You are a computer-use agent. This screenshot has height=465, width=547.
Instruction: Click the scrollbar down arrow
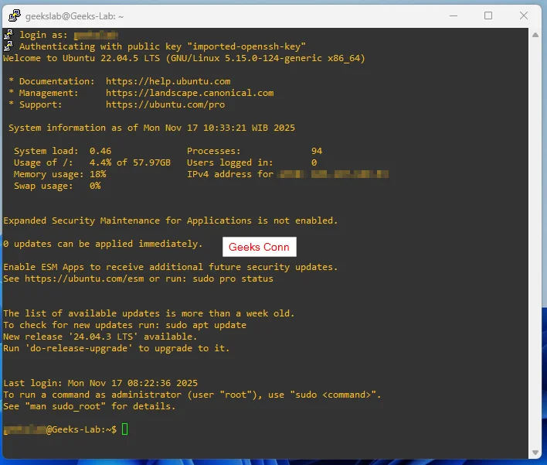535,453
